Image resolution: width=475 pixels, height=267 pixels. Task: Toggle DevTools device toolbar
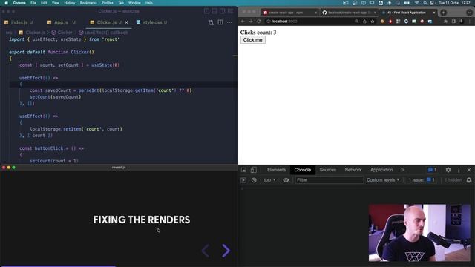click(254, 170)
